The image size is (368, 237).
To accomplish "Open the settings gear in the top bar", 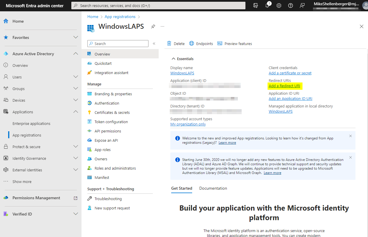I will (279, 5).
